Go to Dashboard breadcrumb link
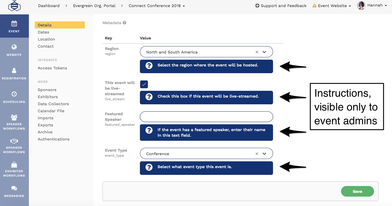 coord(49,6)
